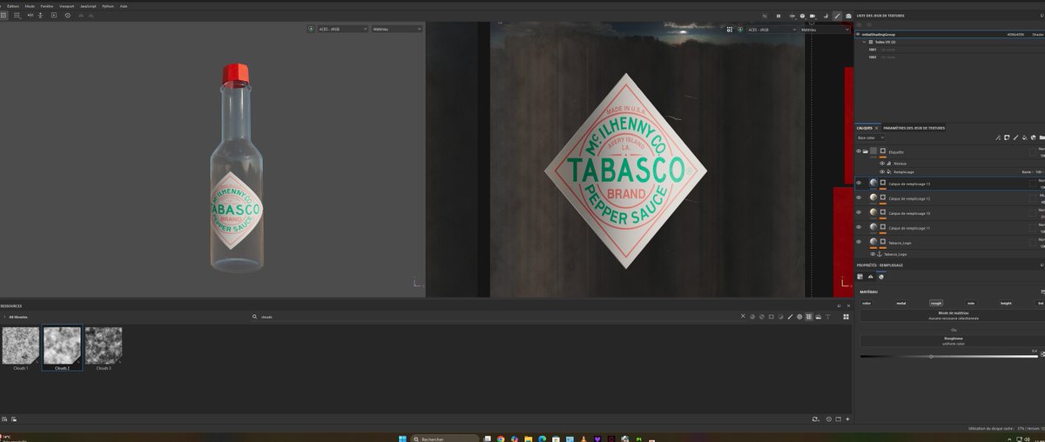Hide Calque de remplissage 12 layer
Image resolution: width=1045 pixels, height=442 pixels.
point(859,198)
